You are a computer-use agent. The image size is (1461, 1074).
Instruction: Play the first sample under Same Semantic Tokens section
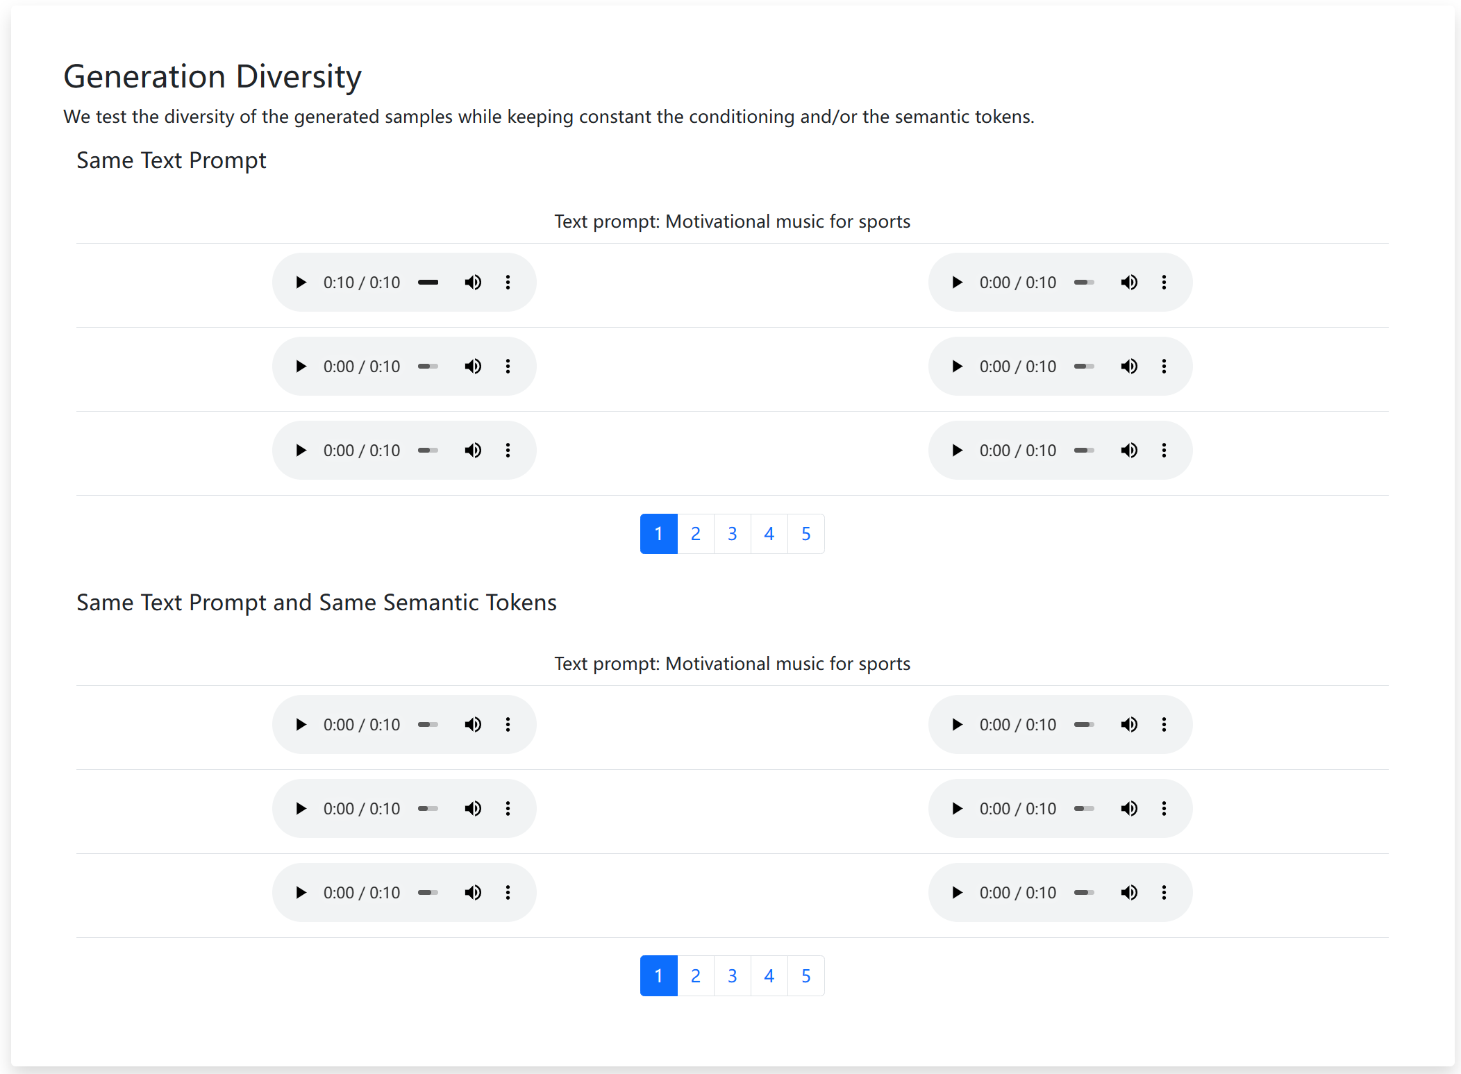click(x=301, y=724)
